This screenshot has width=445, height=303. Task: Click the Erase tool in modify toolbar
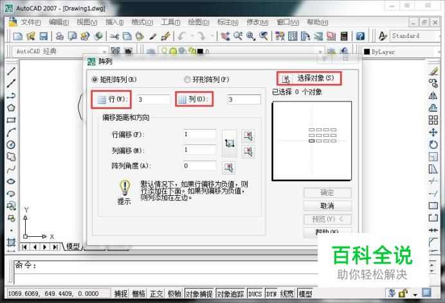[433, 71]
